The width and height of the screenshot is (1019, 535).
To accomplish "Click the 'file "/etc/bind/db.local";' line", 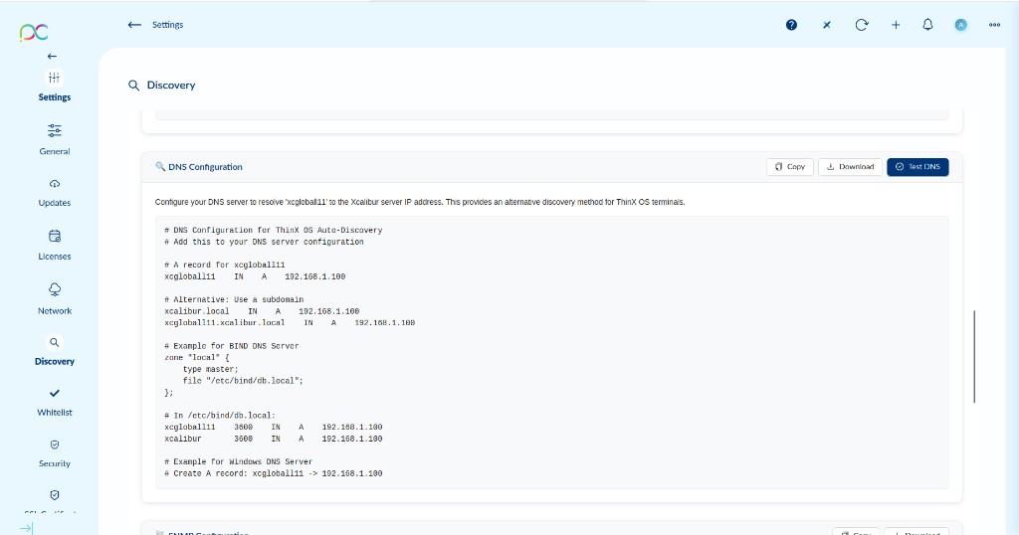I will (x=243, y=381).
